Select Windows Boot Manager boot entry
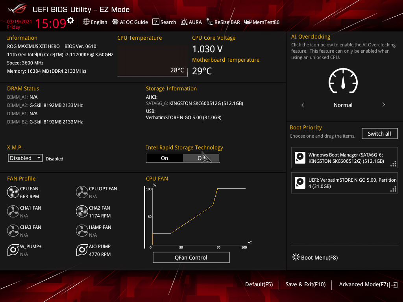403x302 pixels. 344,158
